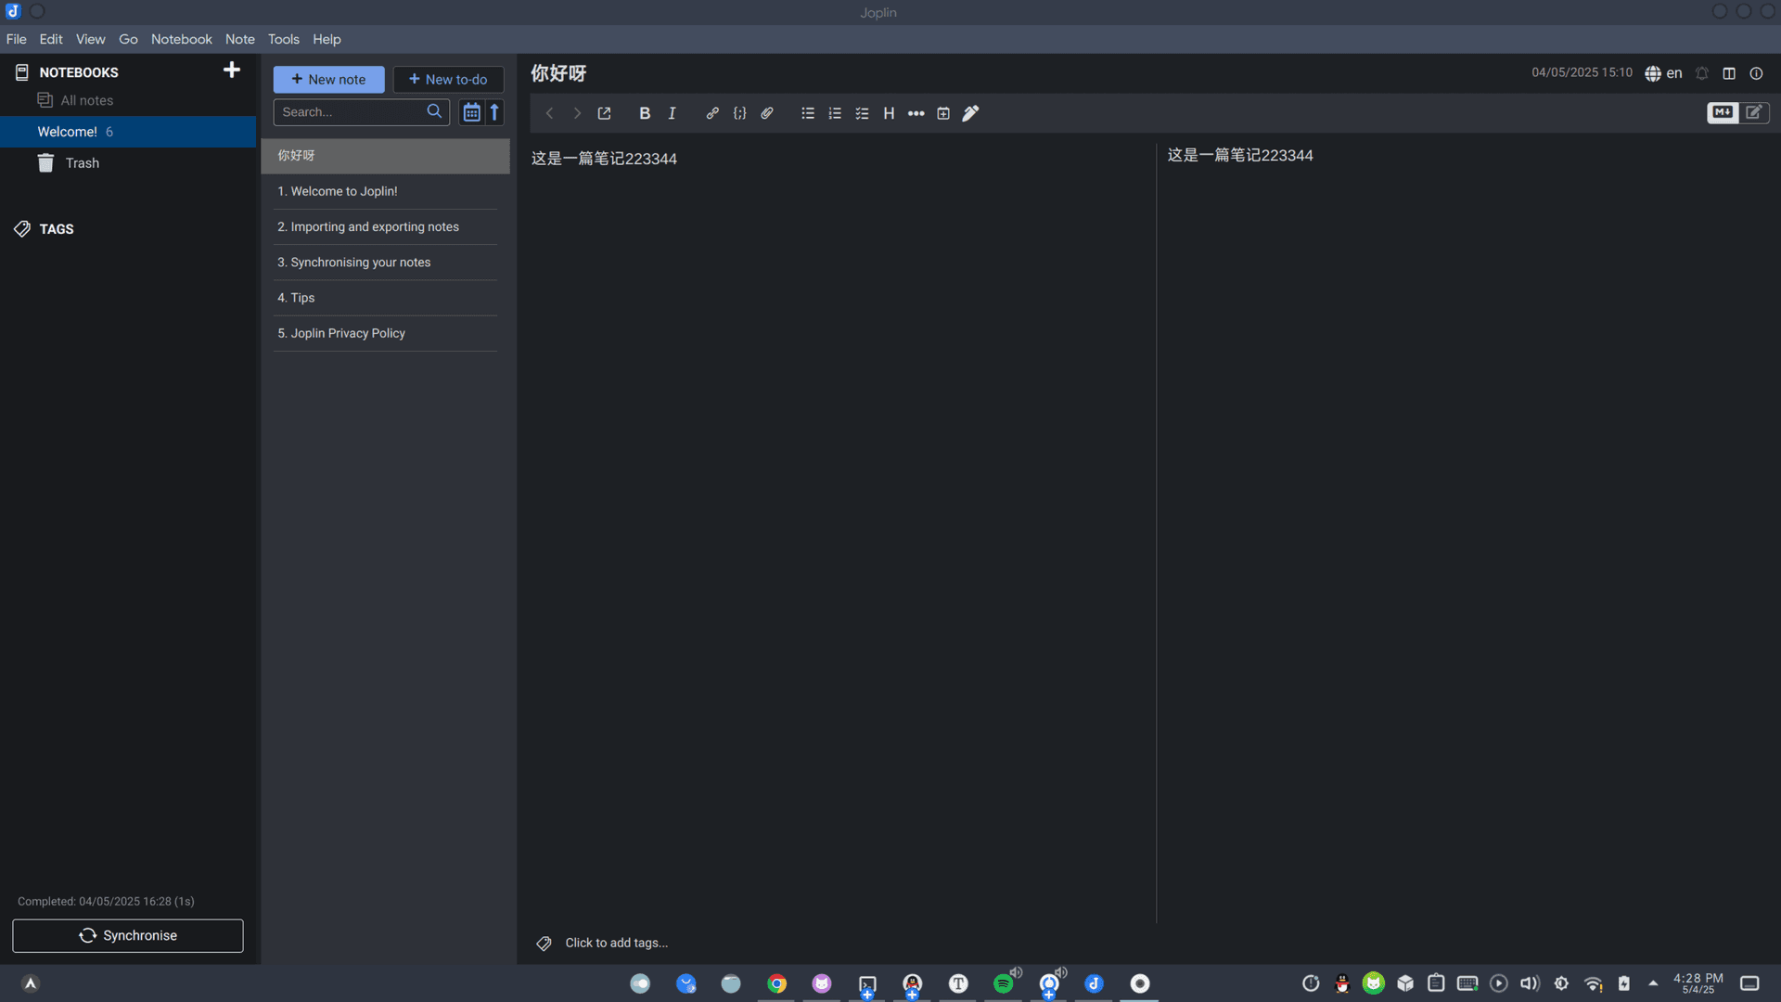
Task: Insert the date and time into the note
Action: point(943,113)
